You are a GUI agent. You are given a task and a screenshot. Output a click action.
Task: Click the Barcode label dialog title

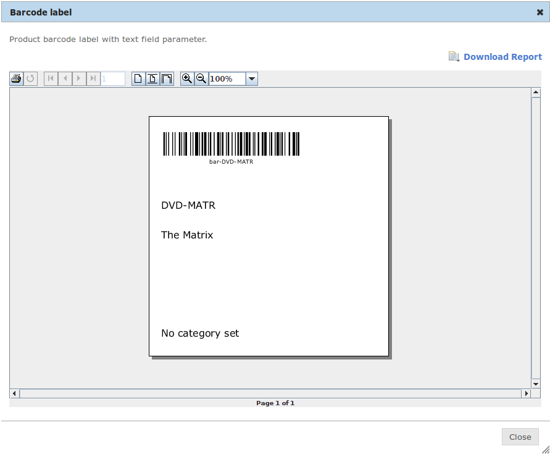coord(40,12)
